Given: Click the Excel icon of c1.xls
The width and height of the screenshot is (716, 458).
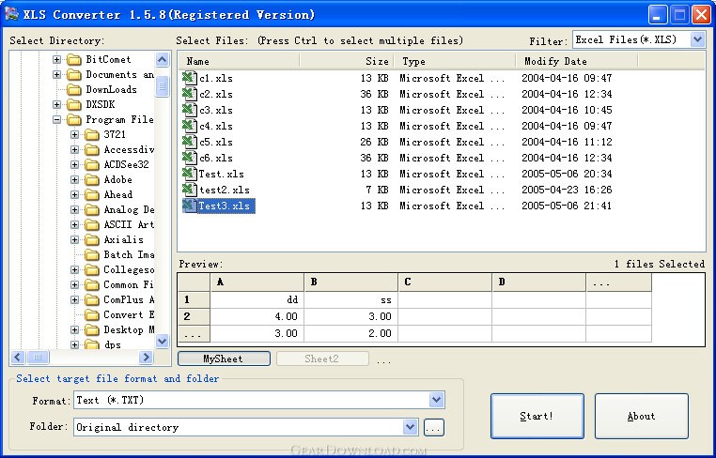Looking at the screenshot, I should 189,78.
